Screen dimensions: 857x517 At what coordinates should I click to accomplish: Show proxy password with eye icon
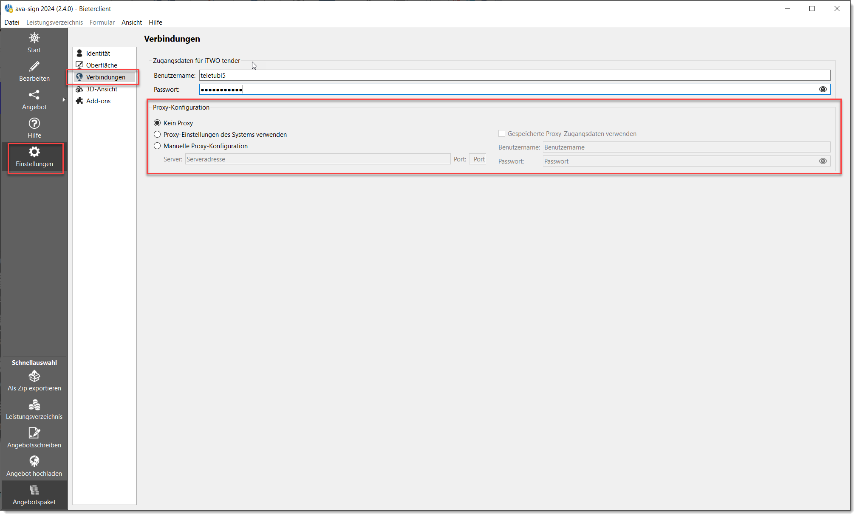tap(823, 161)
